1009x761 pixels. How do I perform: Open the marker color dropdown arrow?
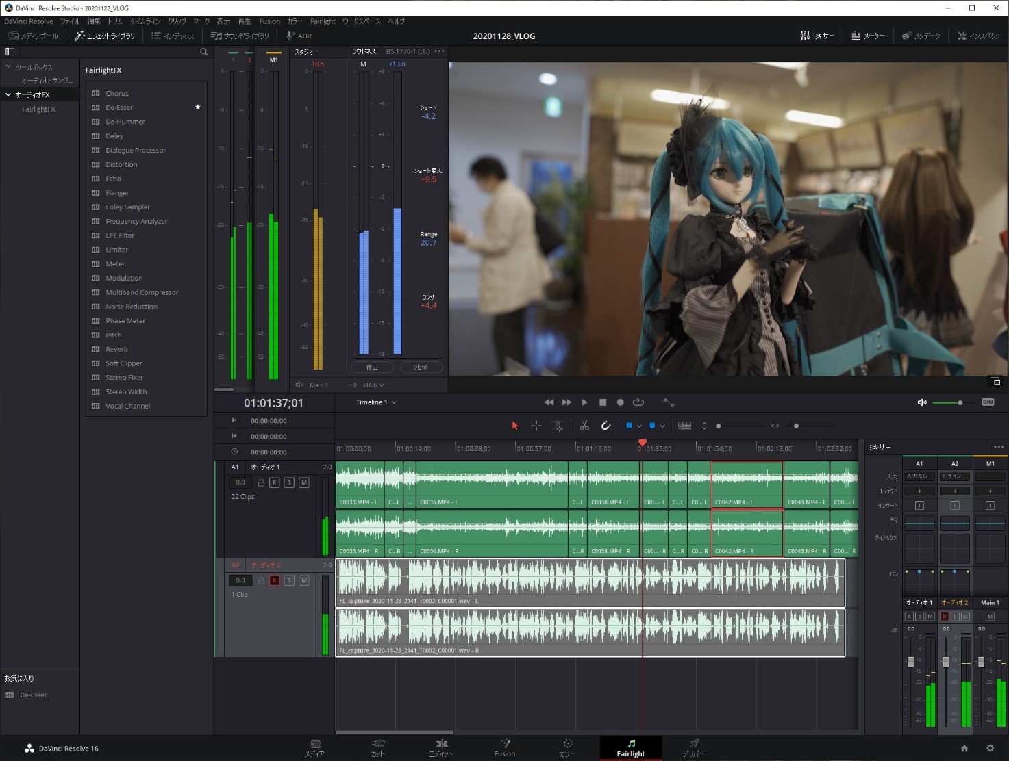tap(662, 426)
